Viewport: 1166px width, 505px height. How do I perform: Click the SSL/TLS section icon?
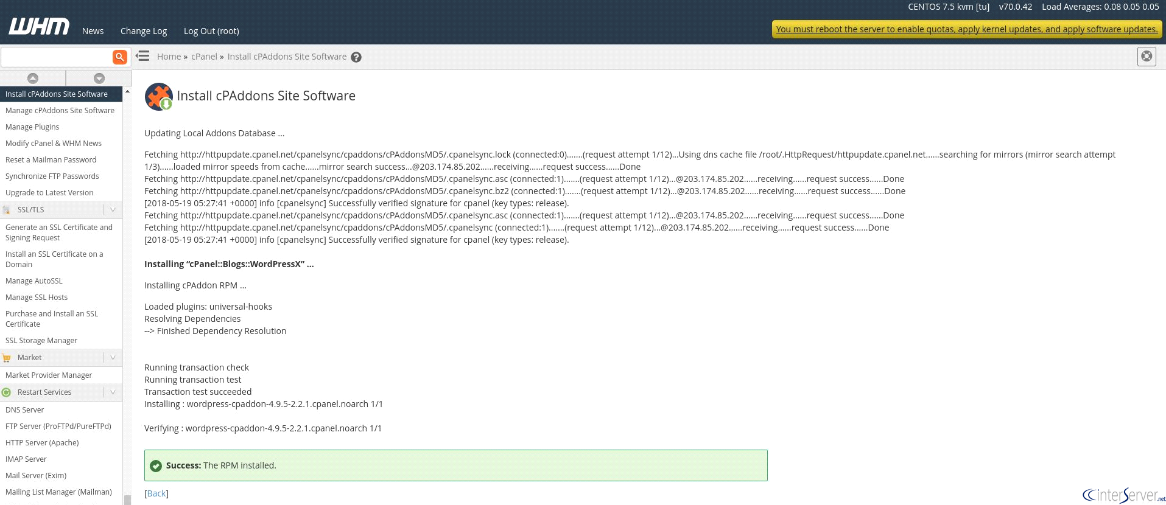tap(7, 210)
